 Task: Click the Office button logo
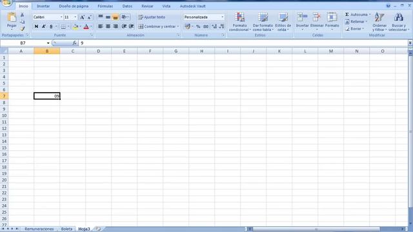[x=6, y=3]
